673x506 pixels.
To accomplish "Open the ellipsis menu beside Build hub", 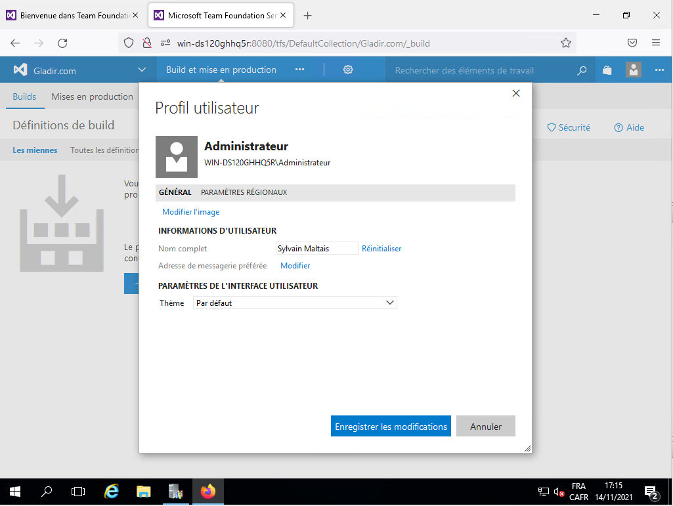I will point(300,70).
